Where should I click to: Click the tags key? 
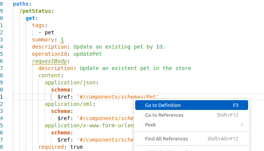point(38,25)
